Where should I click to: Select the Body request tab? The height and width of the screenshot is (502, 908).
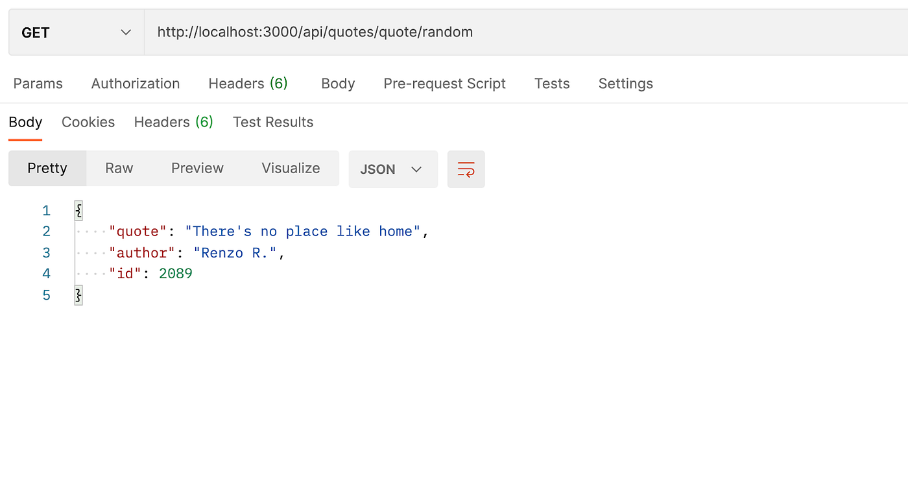[x=337, y=84]
